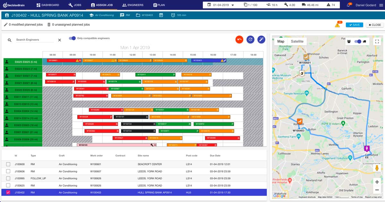Click the trash icon for unassigned planned jobs
The width and height of the screenshot is (385, 202).
(x=49, y=24)
